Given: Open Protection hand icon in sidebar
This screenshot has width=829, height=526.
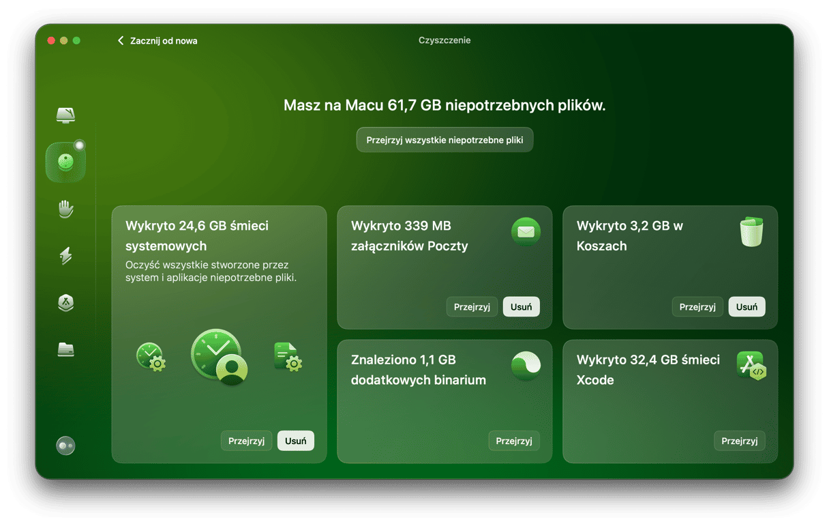Looking at the screenshot, I should coord(65,209).
